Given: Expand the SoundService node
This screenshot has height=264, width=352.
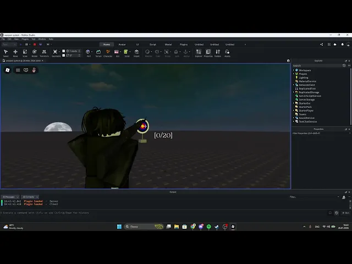Looking at the screenshot, I should point(293,118).
